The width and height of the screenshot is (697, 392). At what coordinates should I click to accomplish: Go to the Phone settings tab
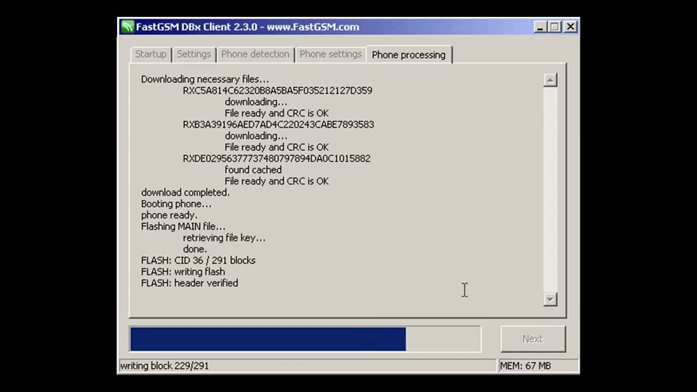pos(331,54)
